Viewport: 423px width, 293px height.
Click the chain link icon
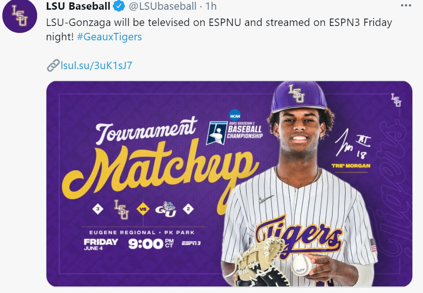click(x=53, y=65)
